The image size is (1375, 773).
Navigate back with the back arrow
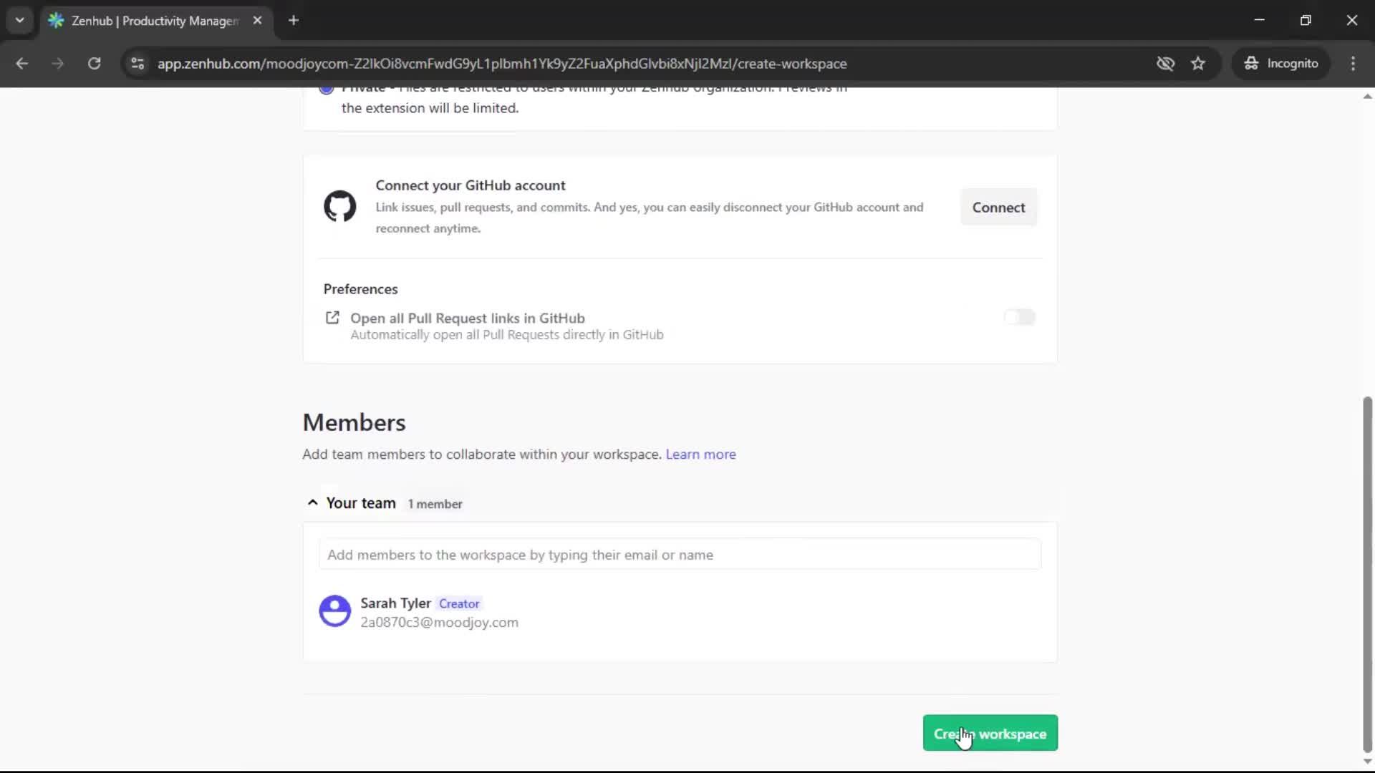22,64
